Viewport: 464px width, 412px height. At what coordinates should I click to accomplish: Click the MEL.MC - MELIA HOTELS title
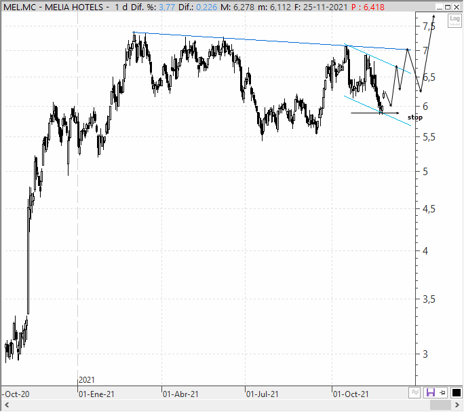(54, 7)
